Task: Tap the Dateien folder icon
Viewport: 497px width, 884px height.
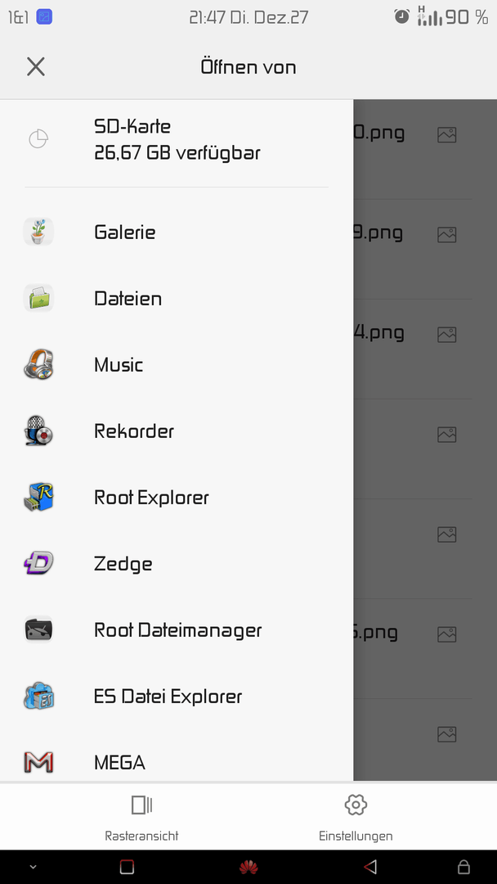Action: [38, 298]
